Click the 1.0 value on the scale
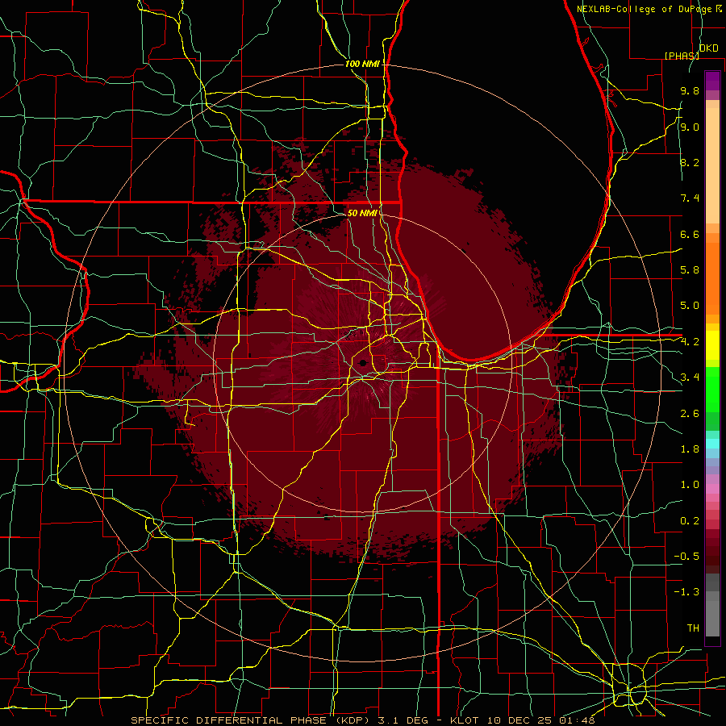The image size is (726, 726). (690, 485)
